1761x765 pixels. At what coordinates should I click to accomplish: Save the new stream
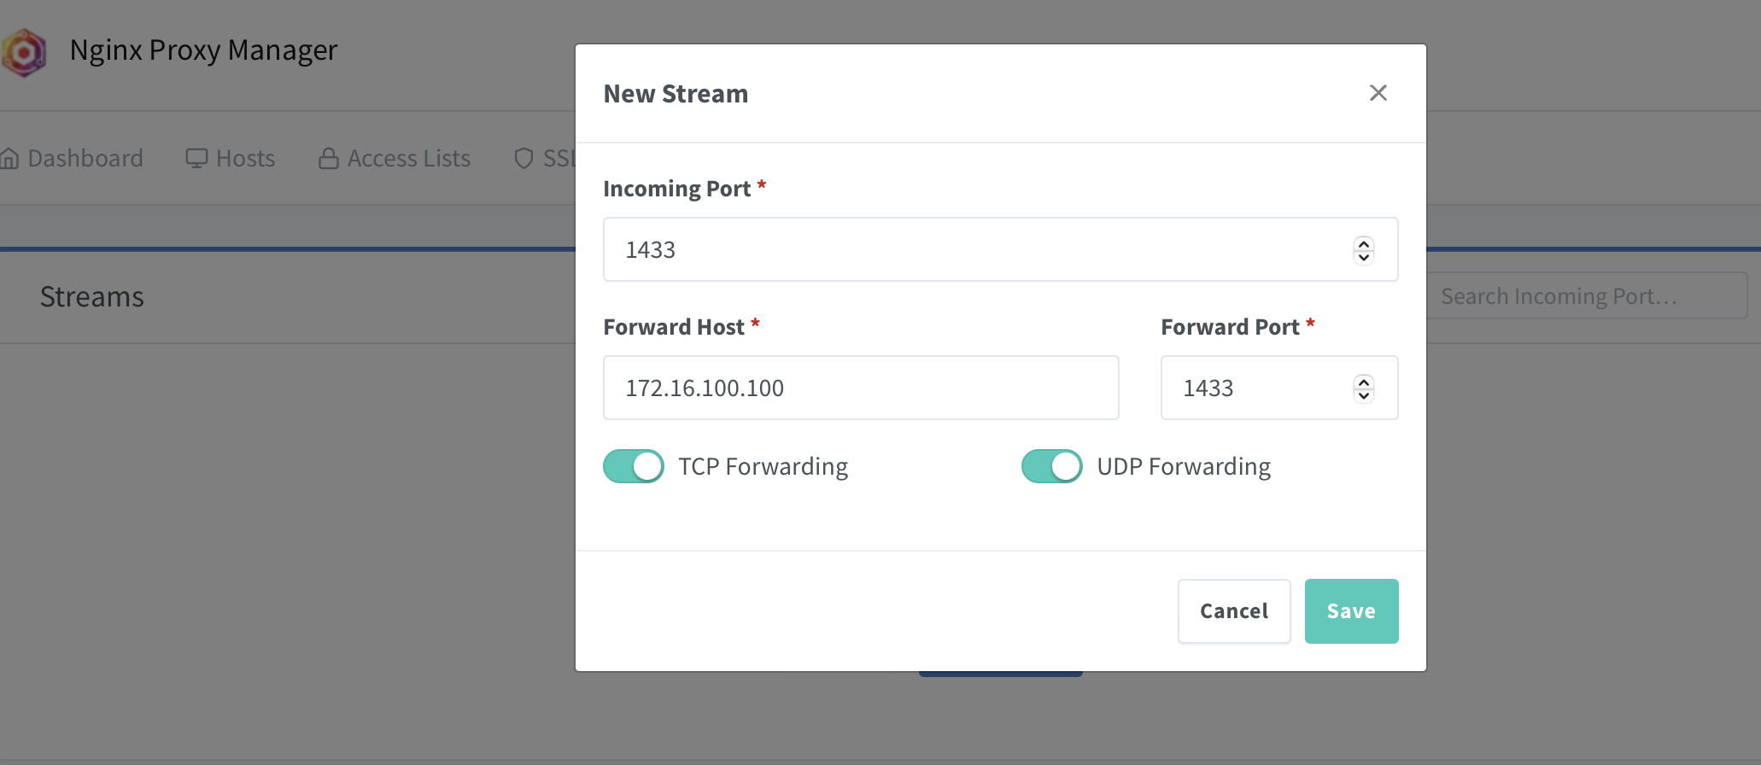click(1351, 611)
